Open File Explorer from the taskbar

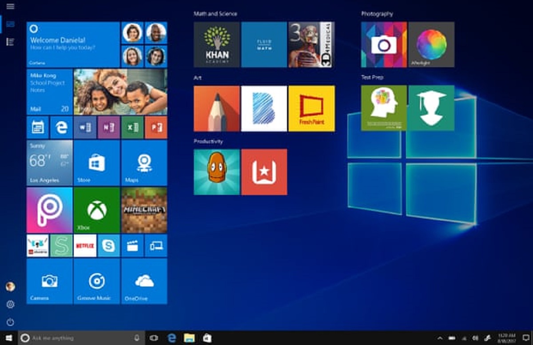190,338
